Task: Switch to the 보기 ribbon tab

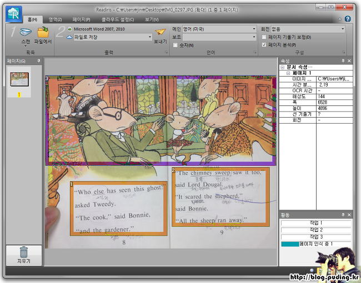Action: point(152,19)
